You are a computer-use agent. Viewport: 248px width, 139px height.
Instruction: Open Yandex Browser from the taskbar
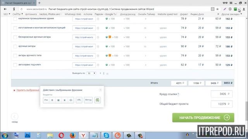[x=83, y=135]
